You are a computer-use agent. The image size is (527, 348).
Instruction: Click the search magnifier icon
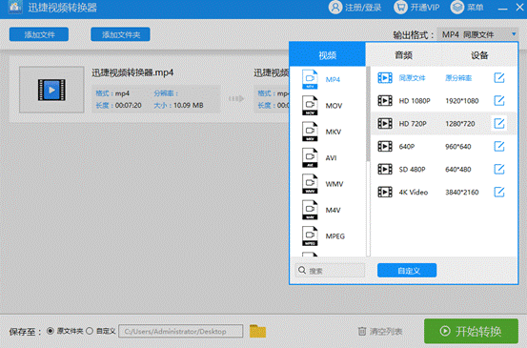(x=302, y=271)
